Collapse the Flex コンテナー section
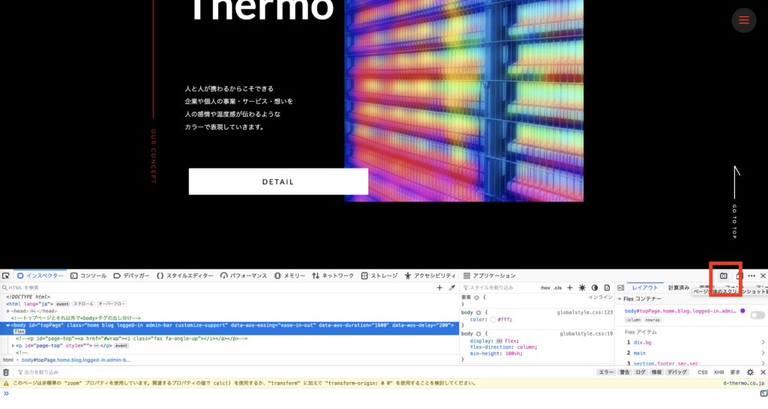 [x=619, y=299]
